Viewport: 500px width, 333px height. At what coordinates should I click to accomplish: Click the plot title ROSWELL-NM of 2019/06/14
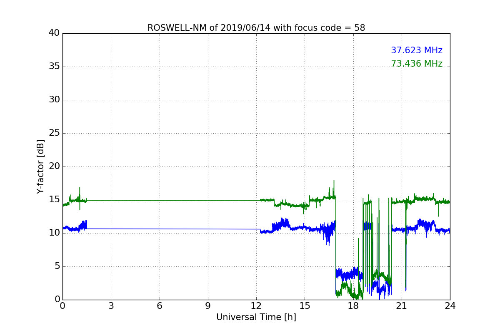(256, 28)
